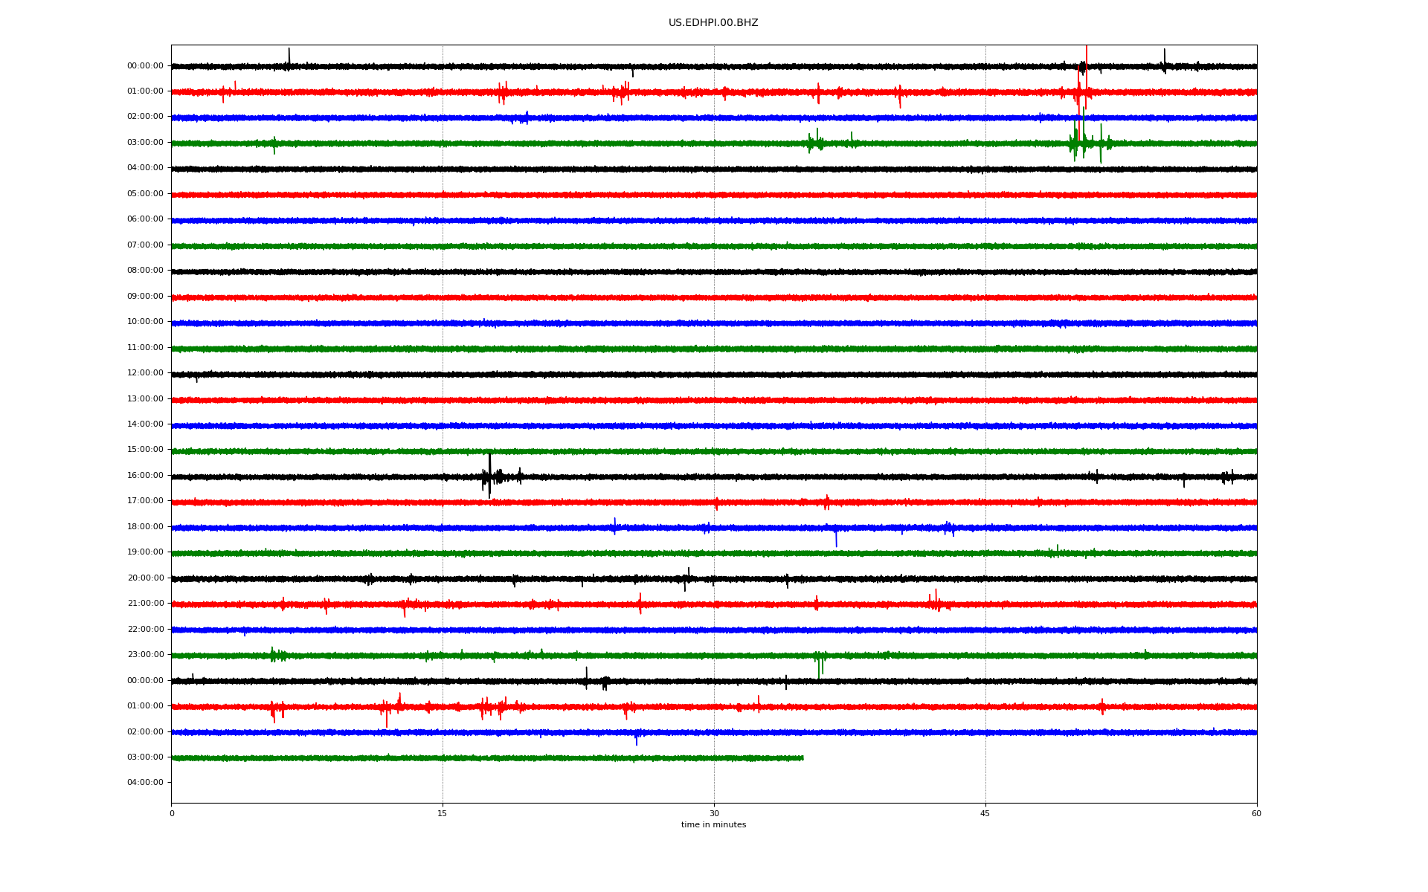Select the 14:00:00 row time label
Screen dimensions: 1428x892
145,424
